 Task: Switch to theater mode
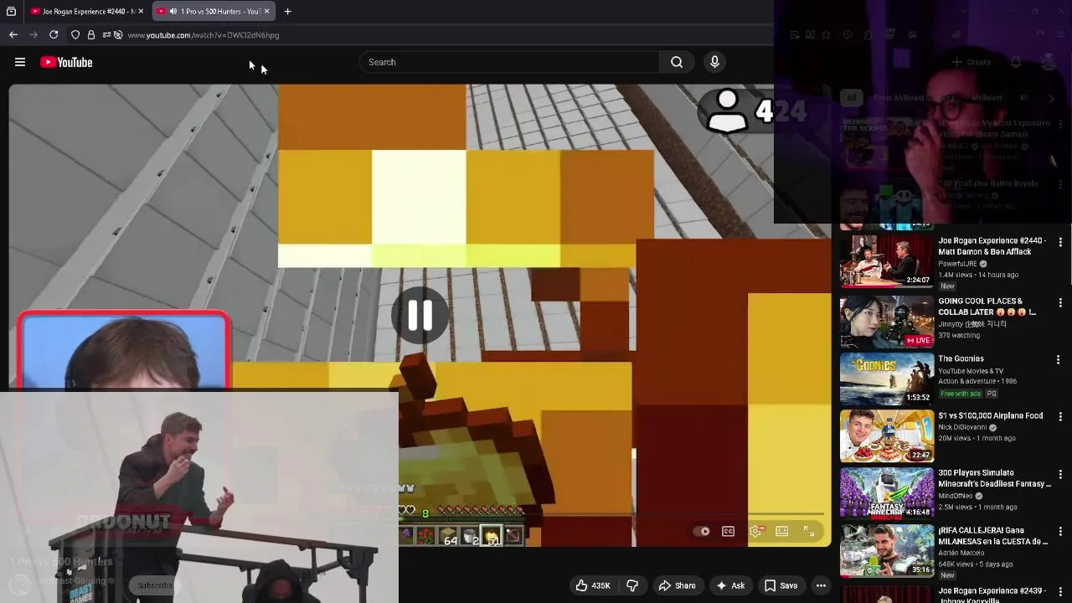coord(782,531)
